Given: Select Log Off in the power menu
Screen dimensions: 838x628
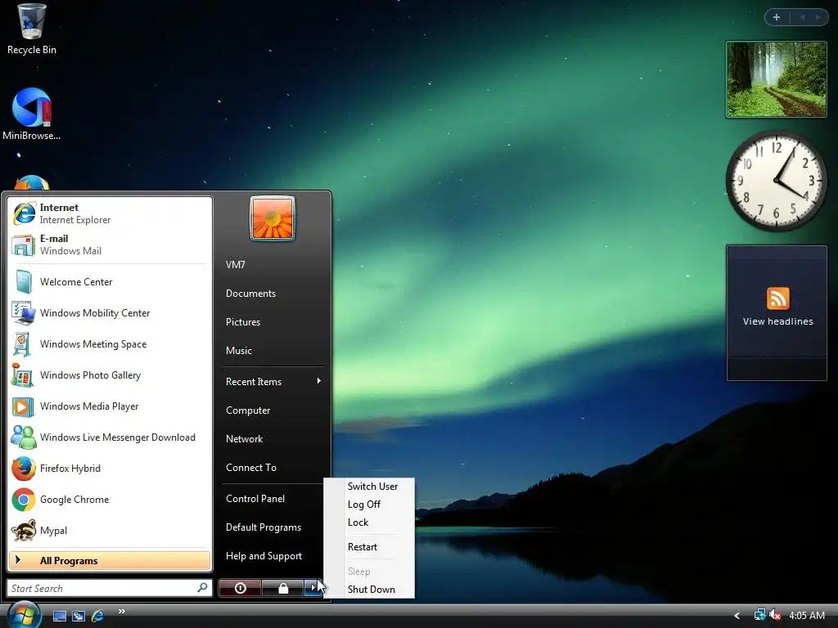Looking at the screenshot, I should pyautogui.click(x=364, y=504).
